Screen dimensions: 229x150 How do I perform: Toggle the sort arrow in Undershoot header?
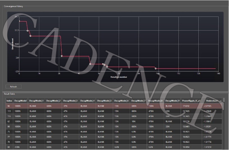click(221, 101)
